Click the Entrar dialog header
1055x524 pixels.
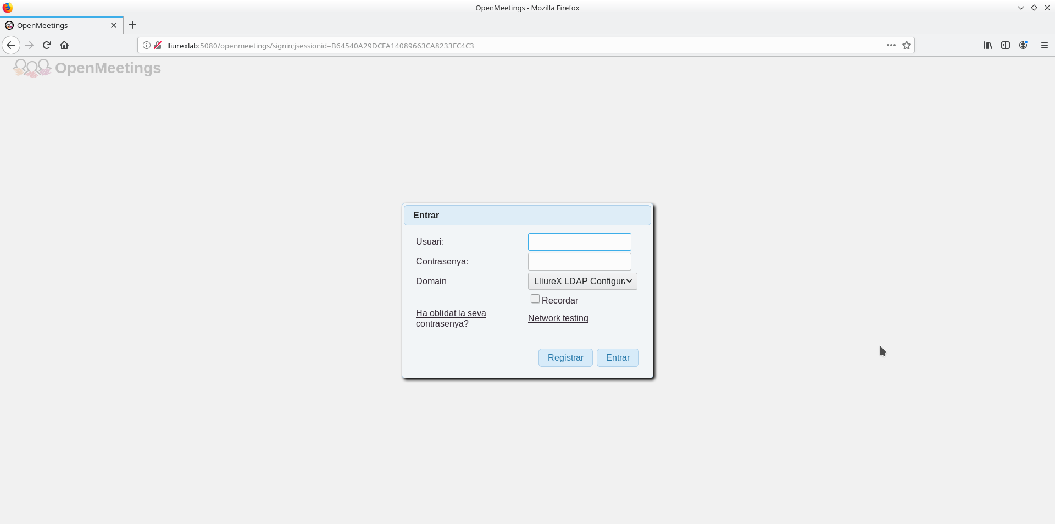coord(527,216)
